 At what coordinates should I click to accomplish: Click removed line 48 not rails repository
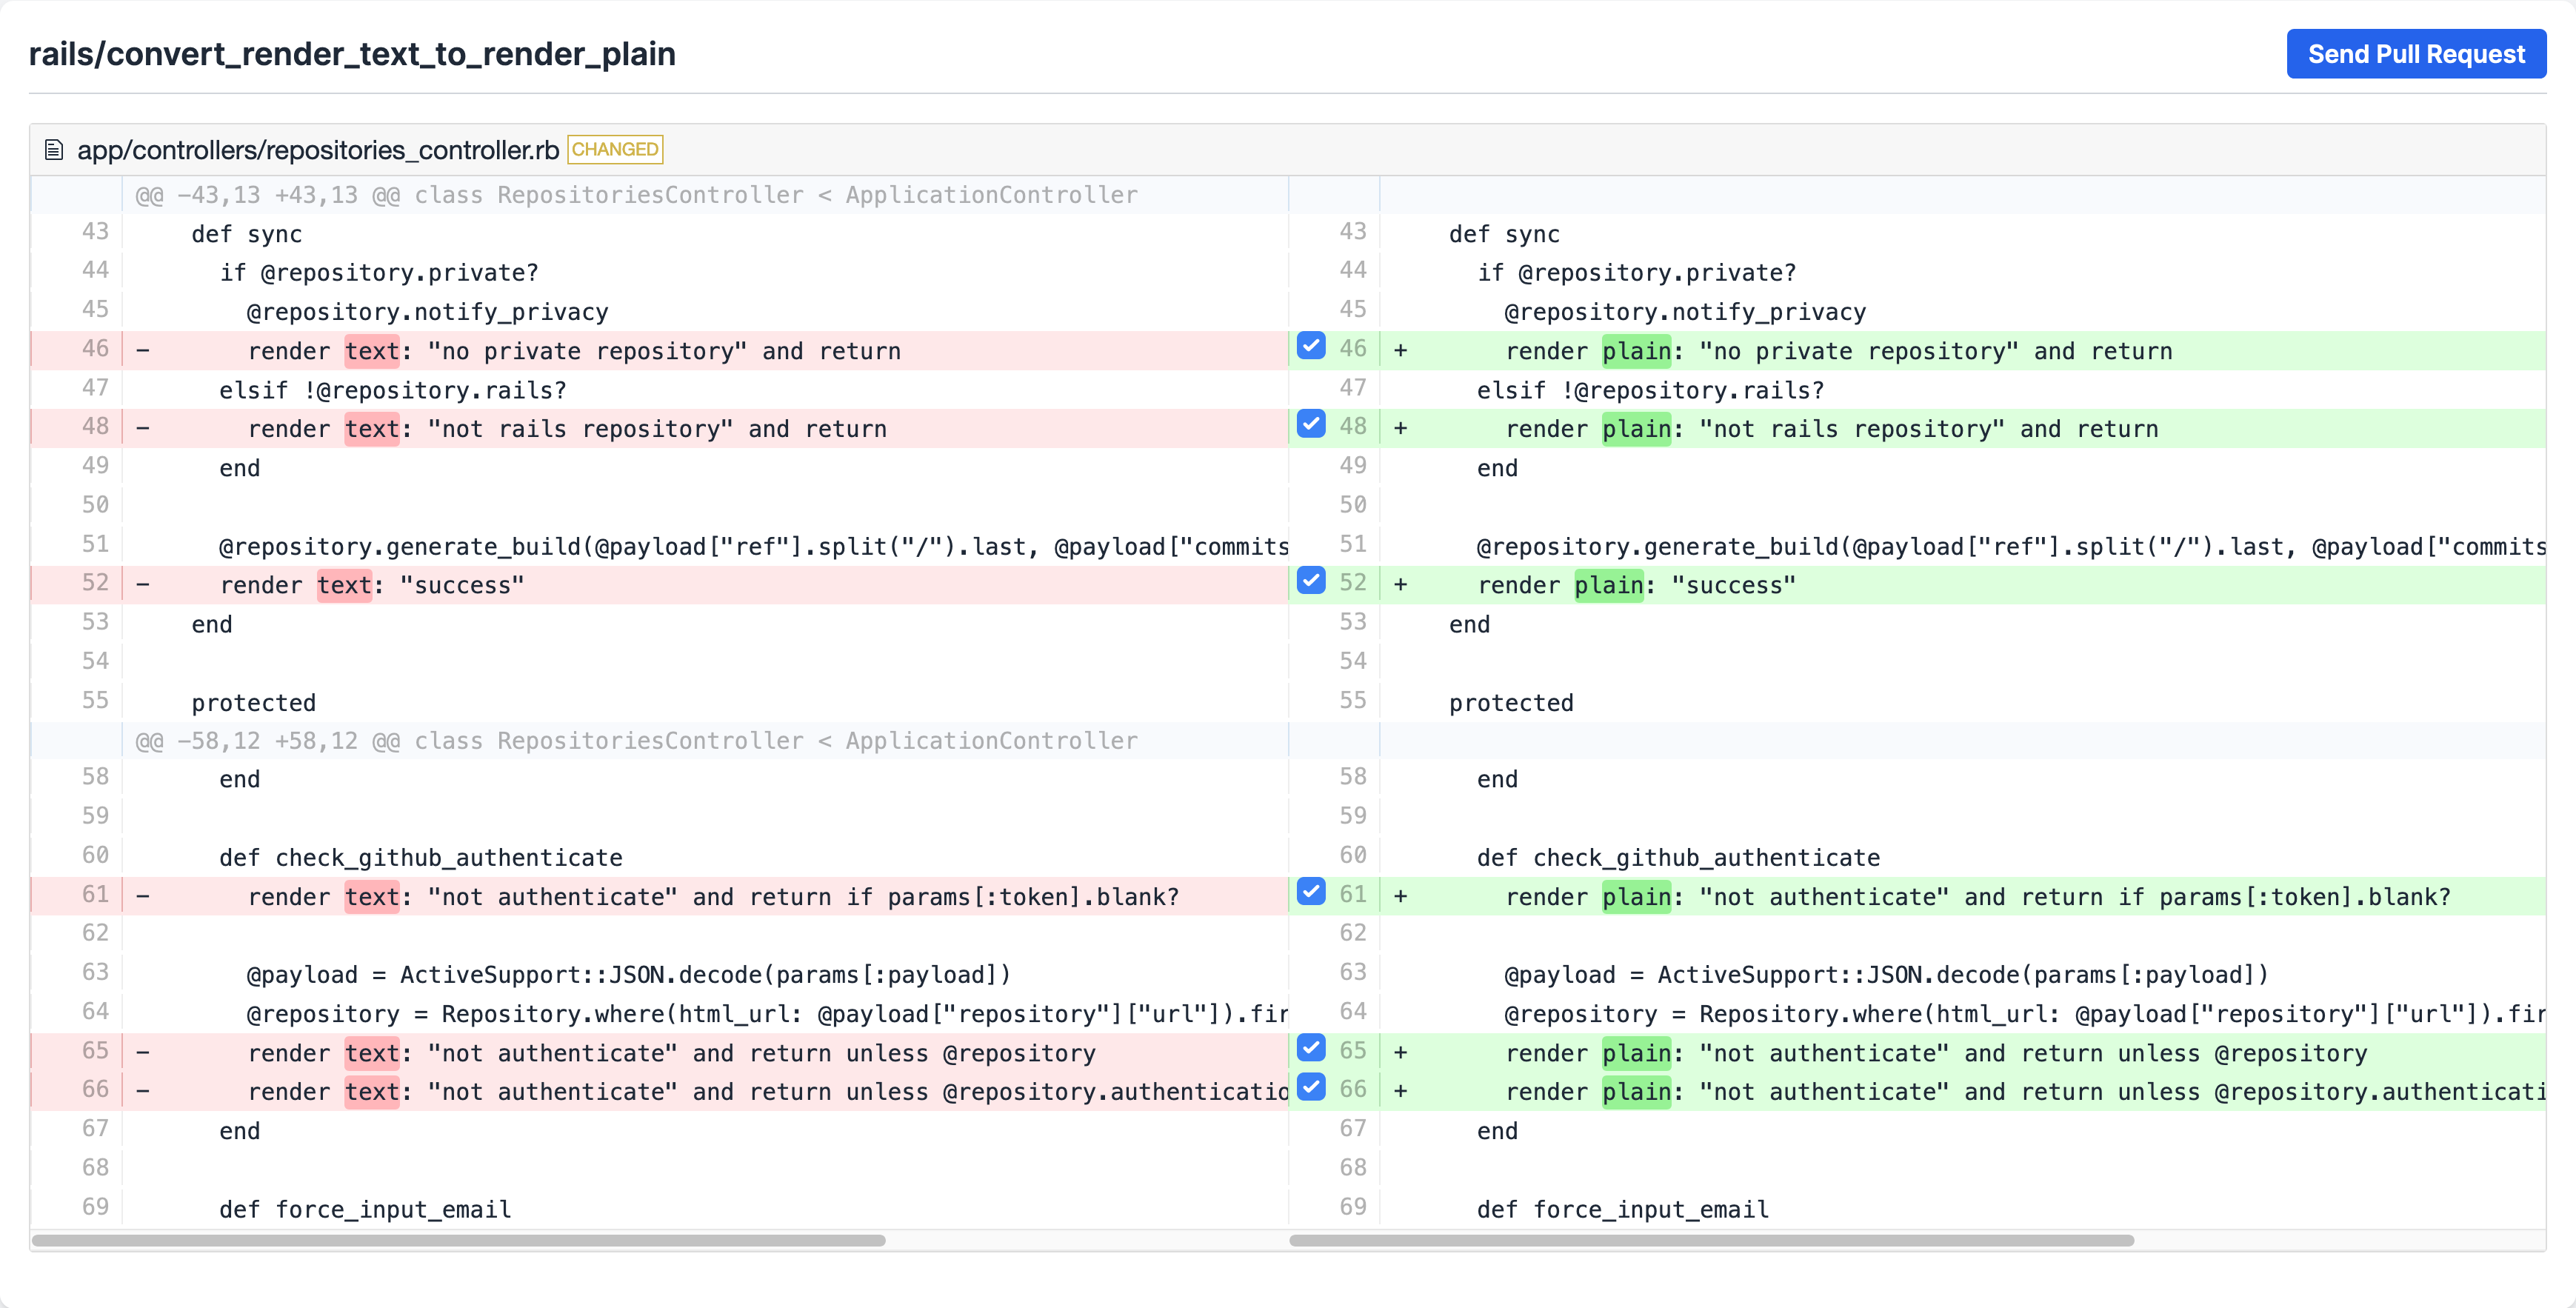point(659,429)
